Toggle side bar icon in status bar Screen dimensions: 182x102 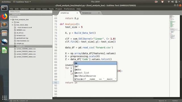[x=11, y=101]
